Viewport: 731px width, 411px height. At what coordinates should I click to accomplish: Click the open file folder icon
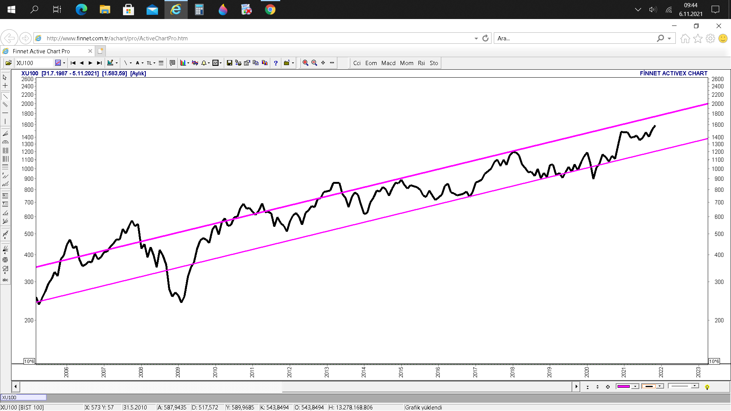(x=8, y=63)
